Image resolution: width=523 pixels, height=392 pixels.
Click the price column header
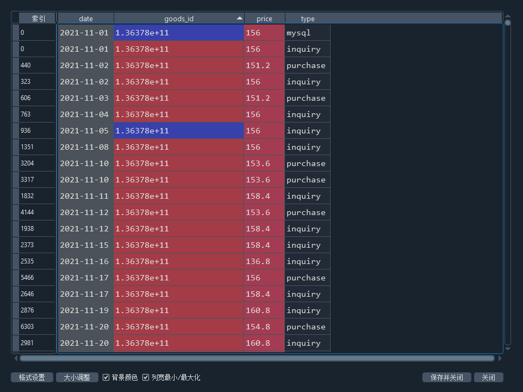pos(264,18)
